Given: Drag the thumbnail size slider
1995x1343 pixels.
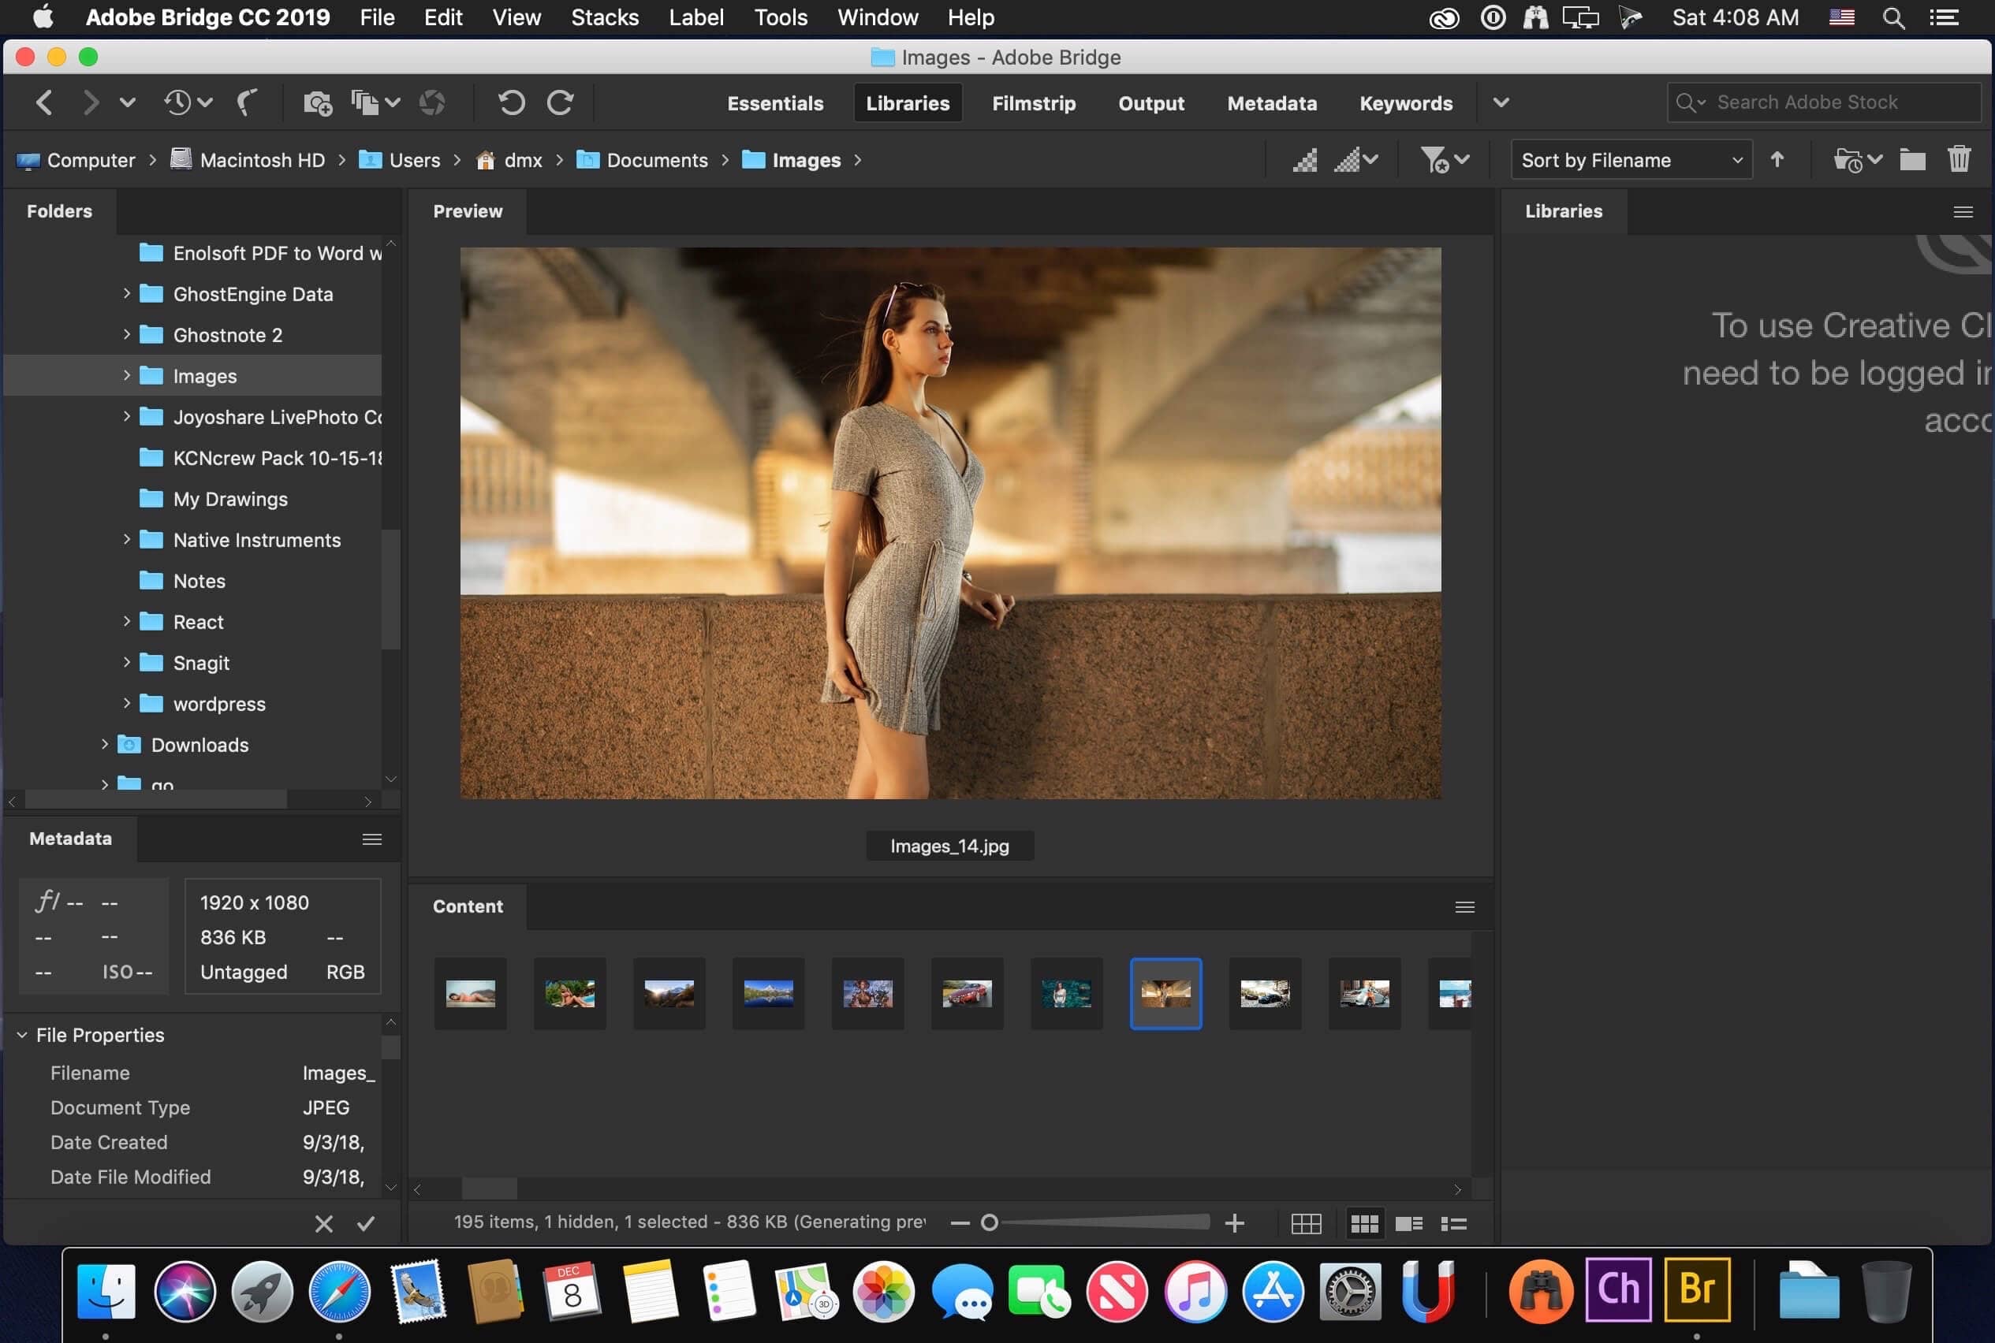Looking at the screenshot, I should 990,1223.
